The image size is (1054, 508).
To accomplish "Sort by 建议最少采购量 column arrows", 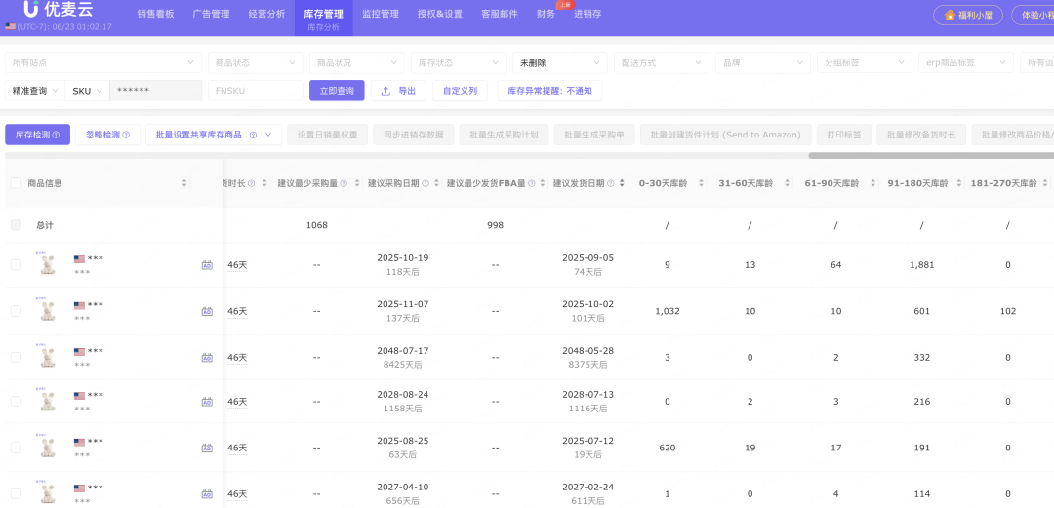I will 355,182.
